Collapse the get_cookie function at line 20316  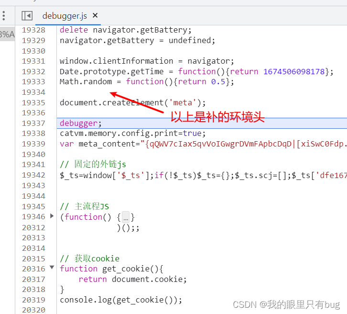[52, 268]
